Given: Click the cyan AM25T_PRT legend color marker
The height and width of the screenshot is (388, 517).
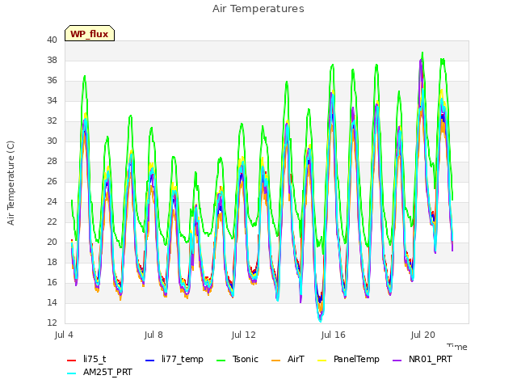Looking at the screenshot, I should [x=72, y=373].
